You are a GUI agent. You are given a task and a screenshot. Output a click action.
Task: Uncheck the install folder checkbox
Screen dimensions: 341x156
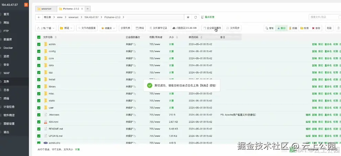(x=39, y=80)
